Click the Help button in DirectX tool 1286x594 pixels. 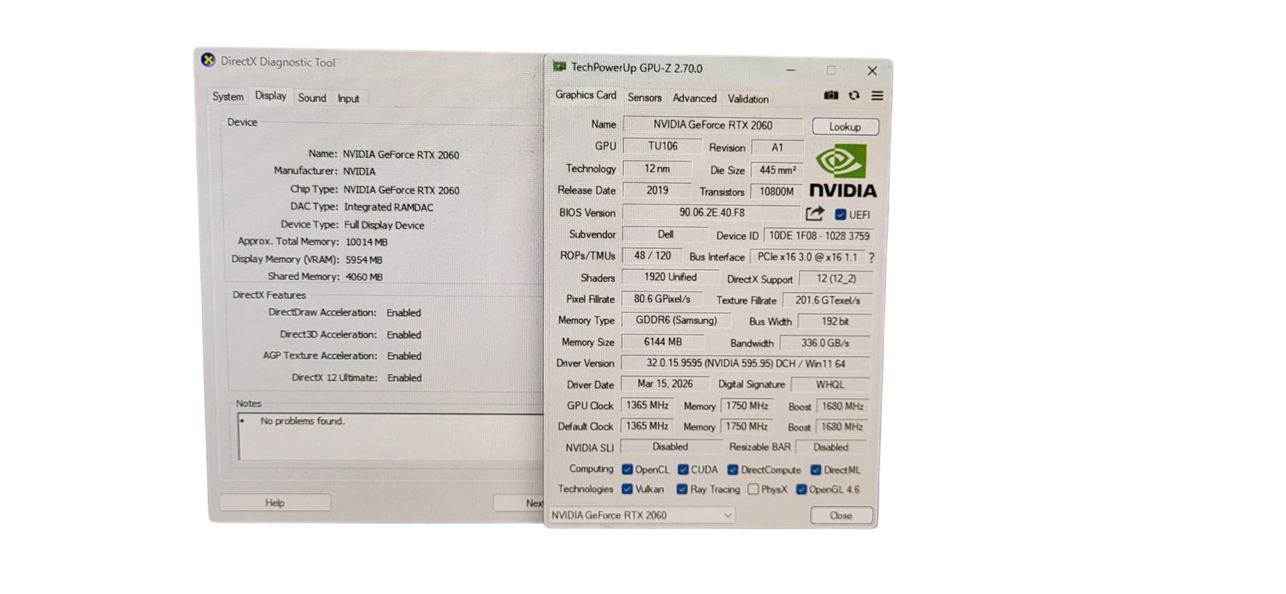pyautogui.click(x=275, y=502)
